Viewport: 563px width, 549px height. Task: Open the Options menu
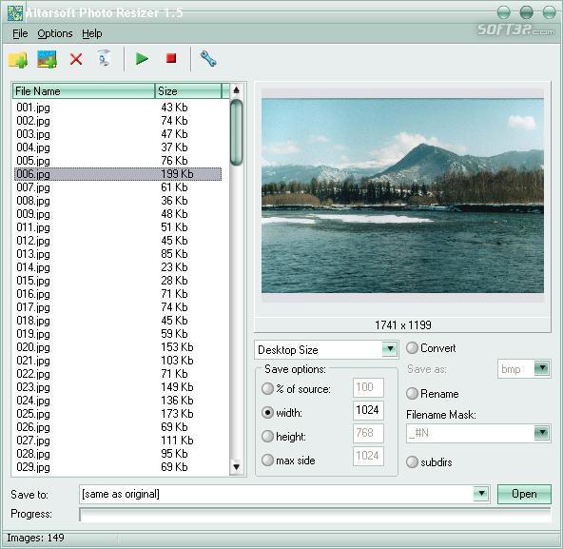click(x=55, y=33)
